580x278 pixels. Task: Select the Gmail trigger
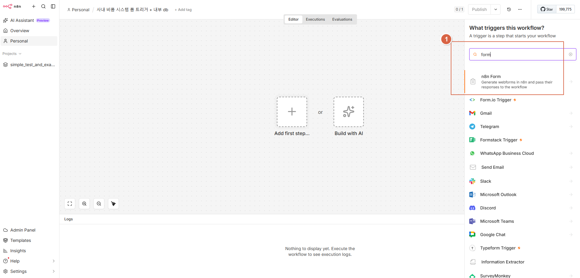521,113
